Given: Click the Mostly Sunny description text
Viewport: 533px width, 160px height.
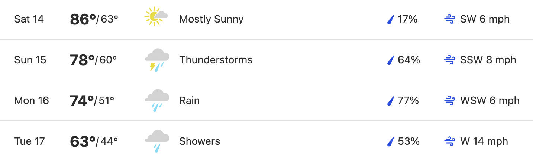Looking at the screenshot, I should click(211, 19).
